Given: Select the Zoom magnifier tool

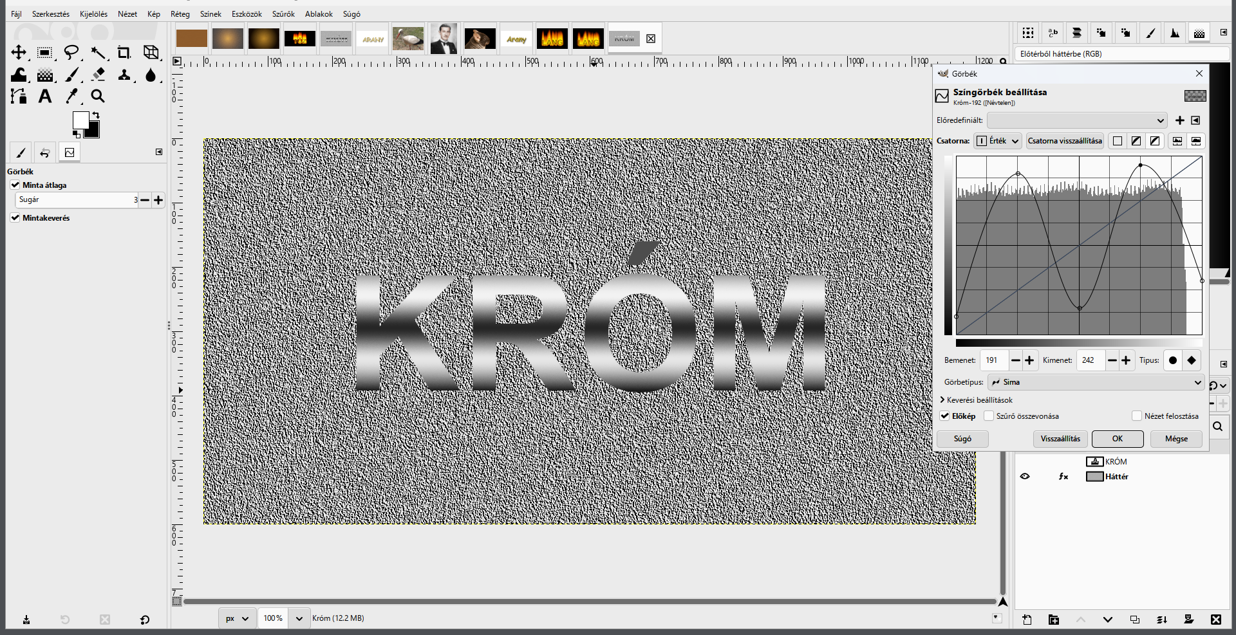Looking at the screenshot, I should tap(98, 97).
